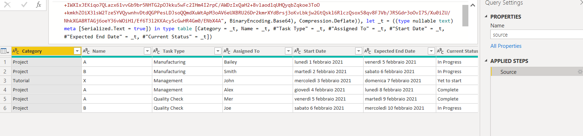Open the Category column filter dropdown
This screenshot has width=583, height=136.
[77, 51]
